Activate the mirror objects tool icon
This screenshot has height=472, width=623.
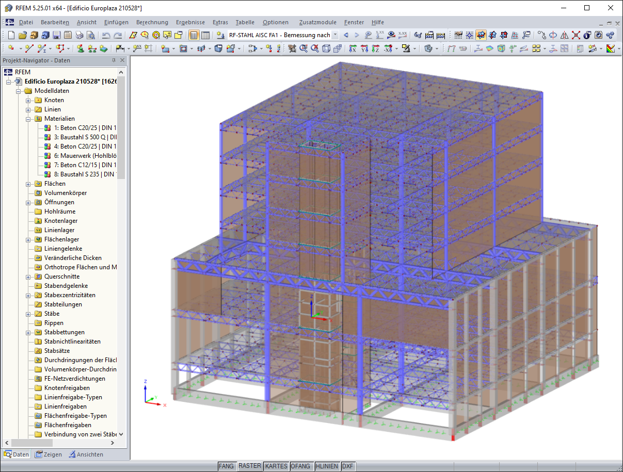click(x=564, y=35)
